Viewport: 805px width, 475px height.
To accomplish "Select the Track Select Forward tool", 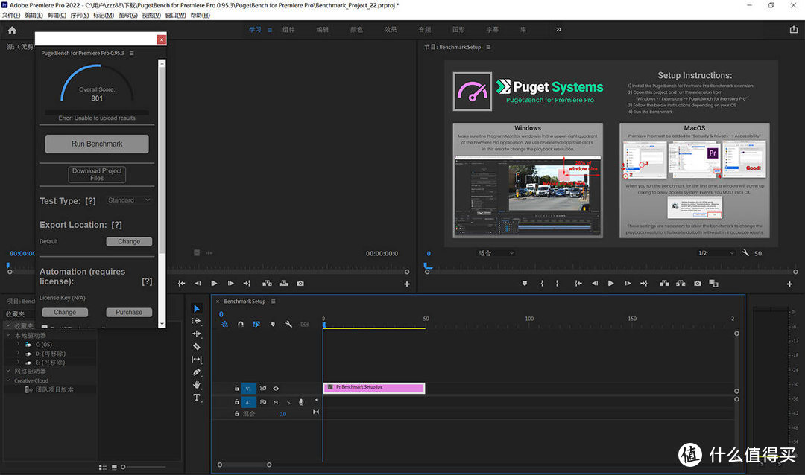I will 197,321.
